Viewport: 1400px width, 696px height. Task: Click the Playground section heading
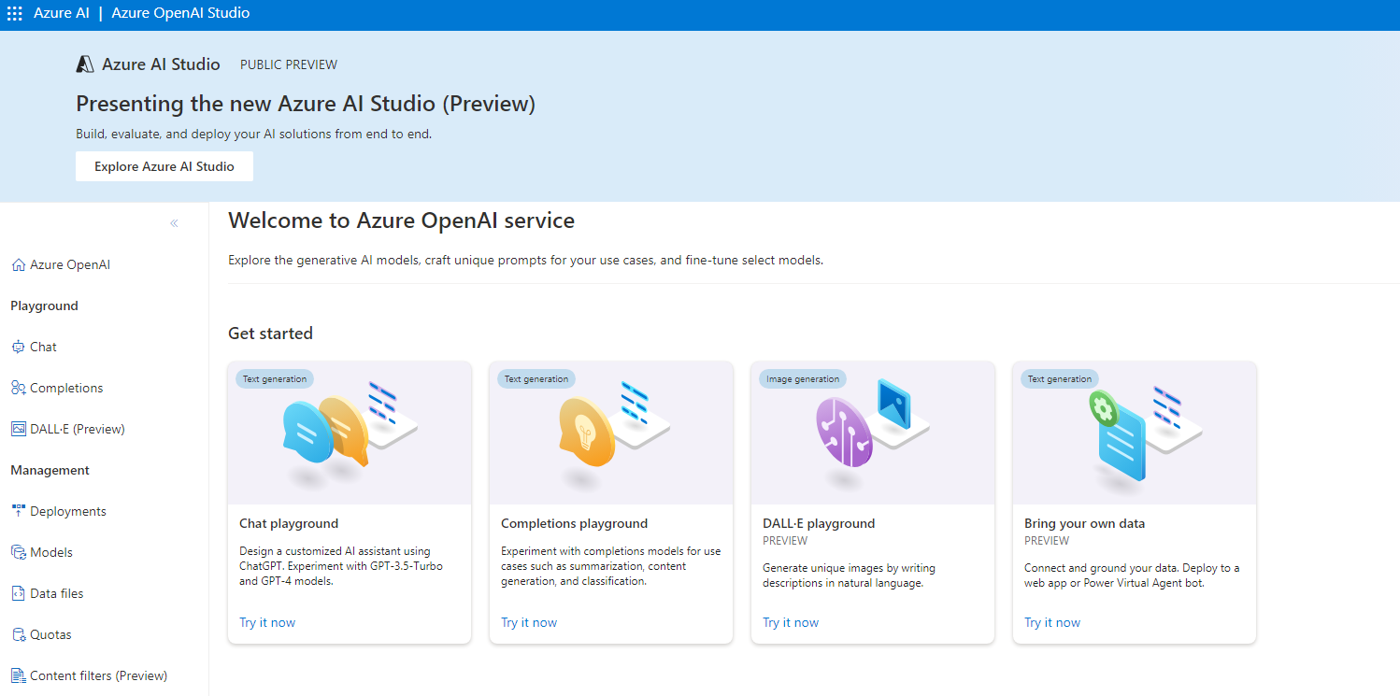pyautogui.click(x=44, y=305)
